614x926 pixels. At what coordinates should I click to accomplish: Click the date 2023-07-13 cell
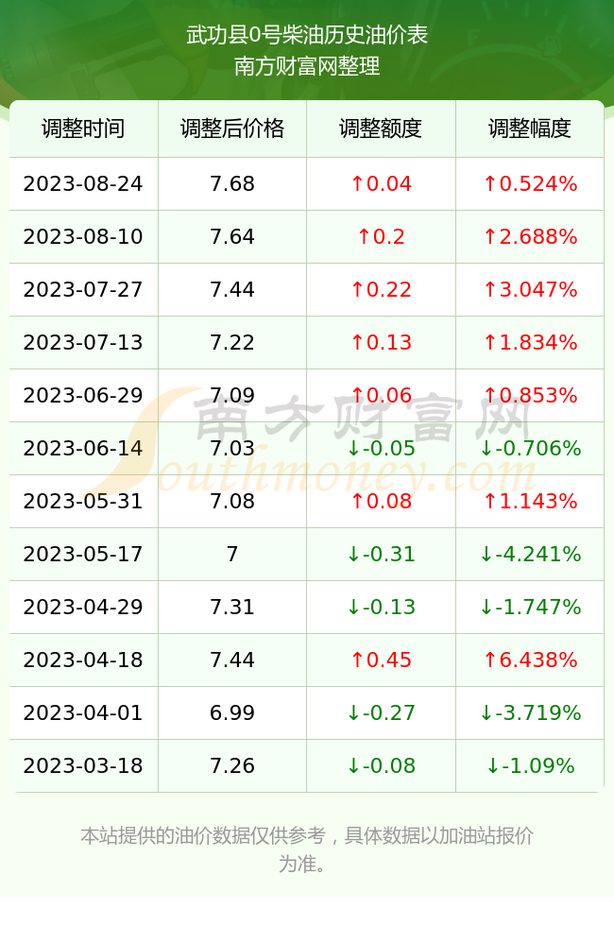[83, 342]
